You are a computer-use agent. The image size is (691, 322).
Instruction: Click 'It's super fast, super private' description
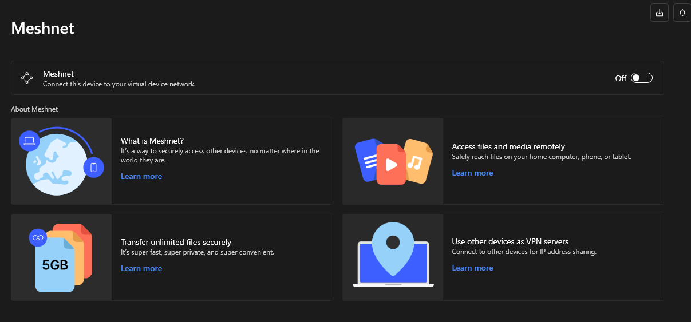198,252
